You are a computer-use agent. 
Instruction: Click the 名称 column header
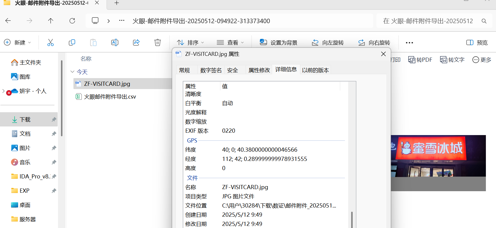point(86,59)
